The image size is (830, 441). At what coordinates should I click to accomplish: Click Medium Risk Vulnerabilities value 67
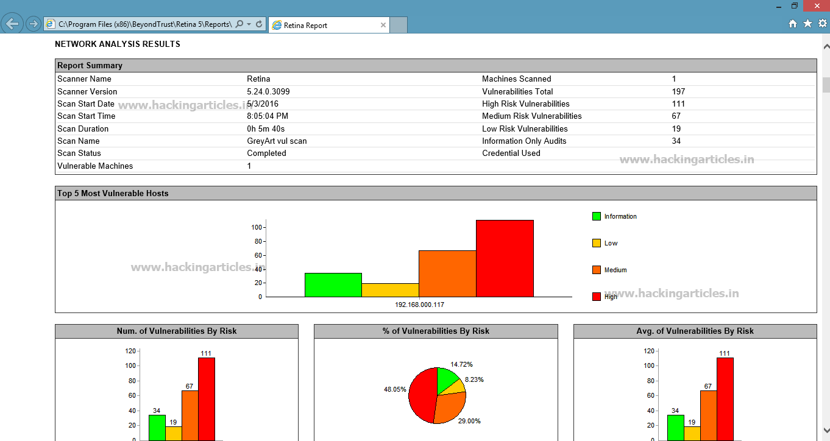coord(676,116)
